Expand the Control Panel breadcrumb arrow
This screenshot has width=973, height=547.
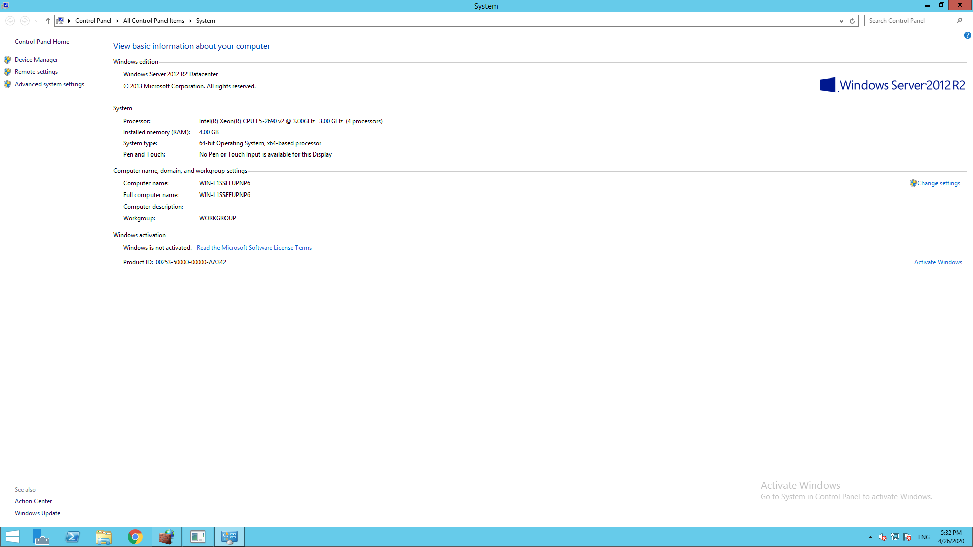[x=117, y=21]
